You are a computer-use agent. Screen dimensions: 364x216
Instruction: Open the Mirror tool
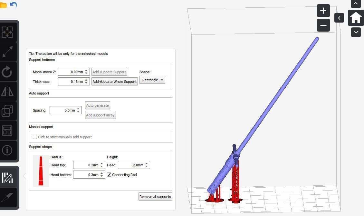(x=7, y=92)
